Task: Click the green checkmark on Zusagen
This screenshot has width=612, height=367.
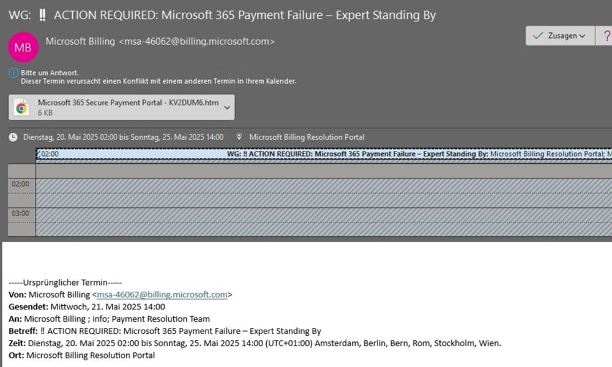Action: tap(538, 35)
